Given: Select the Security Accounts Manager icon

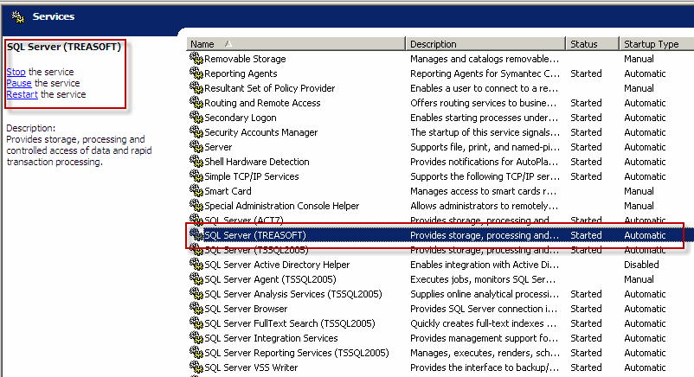Looking at the screenshot, I should (x=196, y=132).
